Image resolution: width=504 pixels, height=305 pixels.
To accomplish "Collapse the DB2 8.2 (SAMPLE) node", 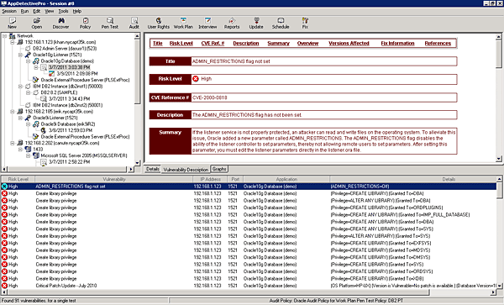I will click(29, 92).
